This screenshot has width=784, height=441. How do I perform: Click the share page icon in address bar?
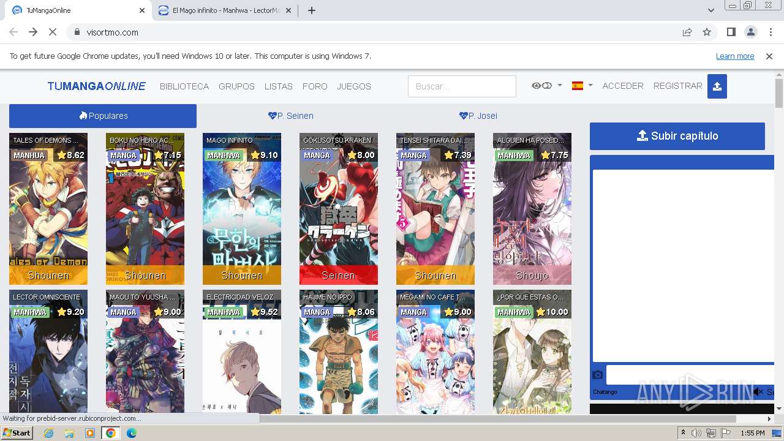tap(687, 32)
